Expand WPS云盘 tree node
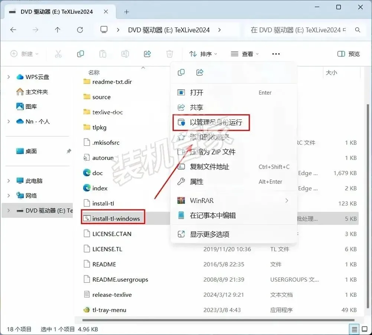372x335 pixels. (x=9, y=77)
